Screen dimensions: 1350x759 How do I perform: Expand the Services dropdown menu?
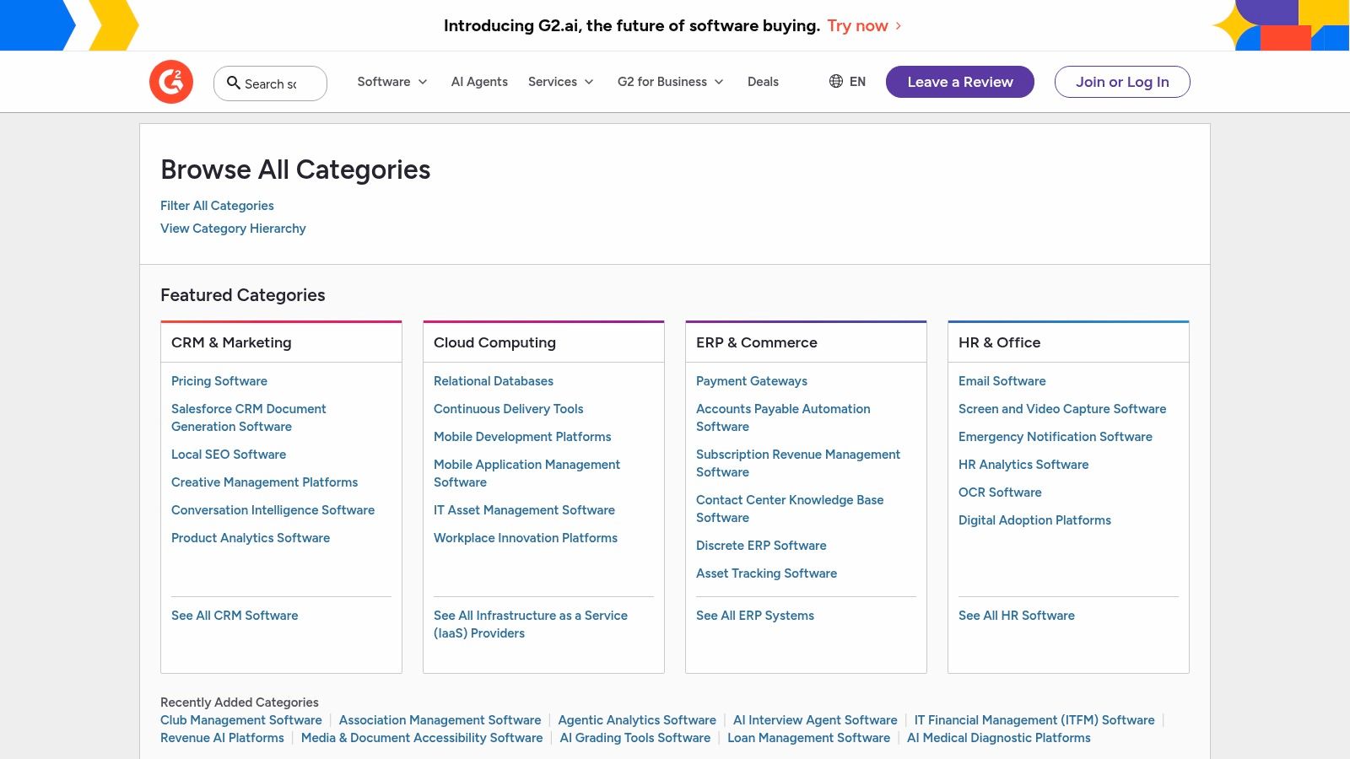click(560, 82)
